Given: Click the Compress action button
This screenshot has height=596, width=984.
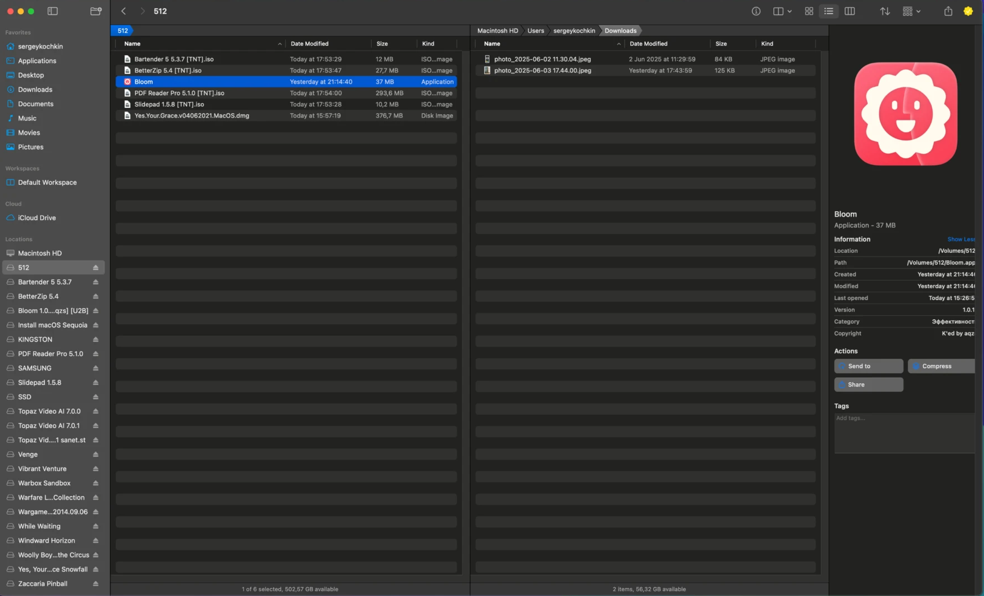Looking at the screenshot, I should click(942, 366).
